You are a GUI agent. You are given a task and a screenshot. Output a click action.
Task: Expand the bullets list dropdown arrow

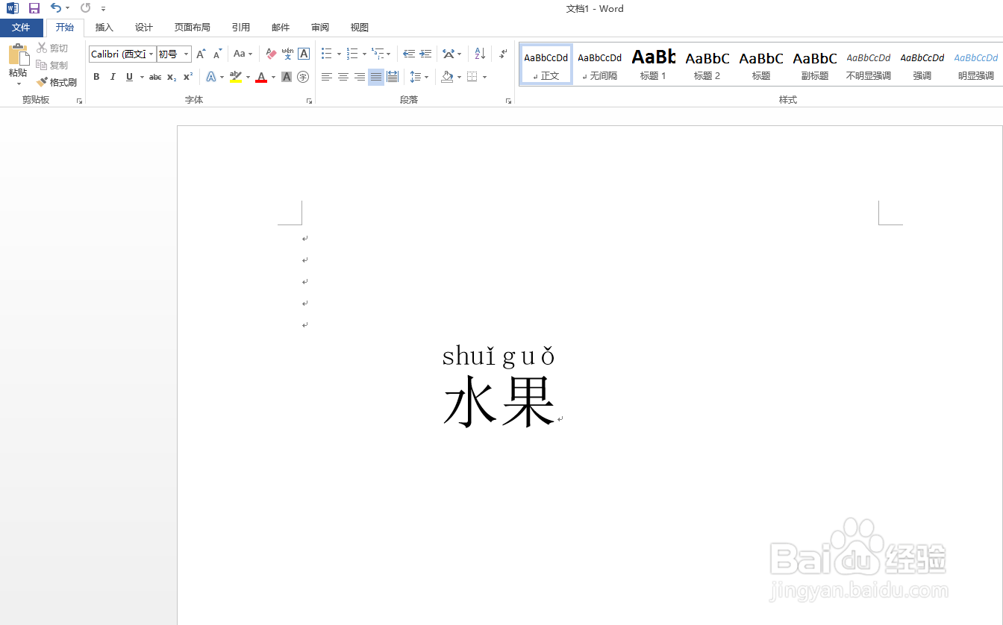pos(339,54)
